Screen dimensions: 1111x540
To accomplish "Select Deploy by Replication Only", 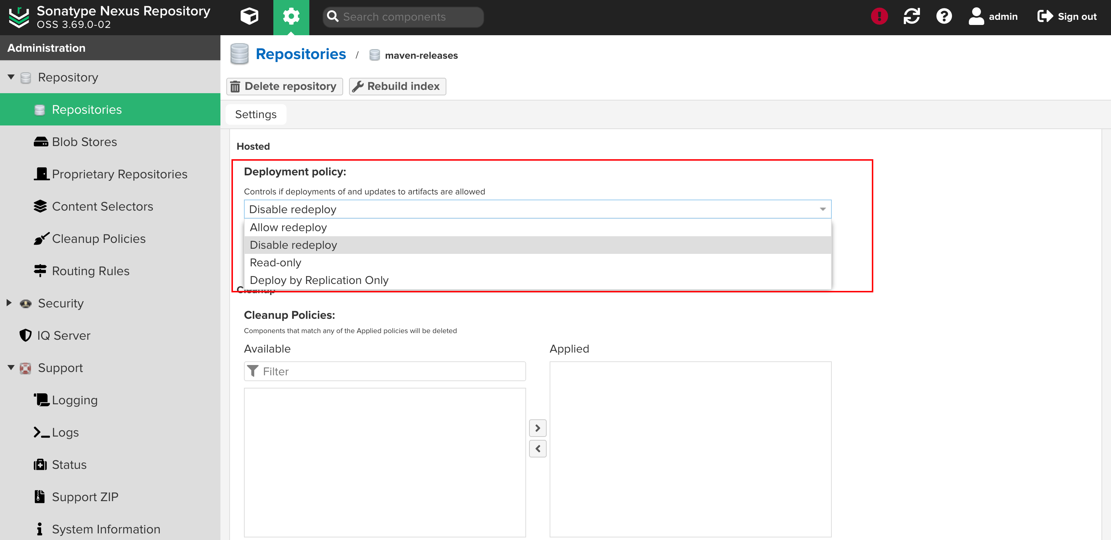I will click(319, 280).
